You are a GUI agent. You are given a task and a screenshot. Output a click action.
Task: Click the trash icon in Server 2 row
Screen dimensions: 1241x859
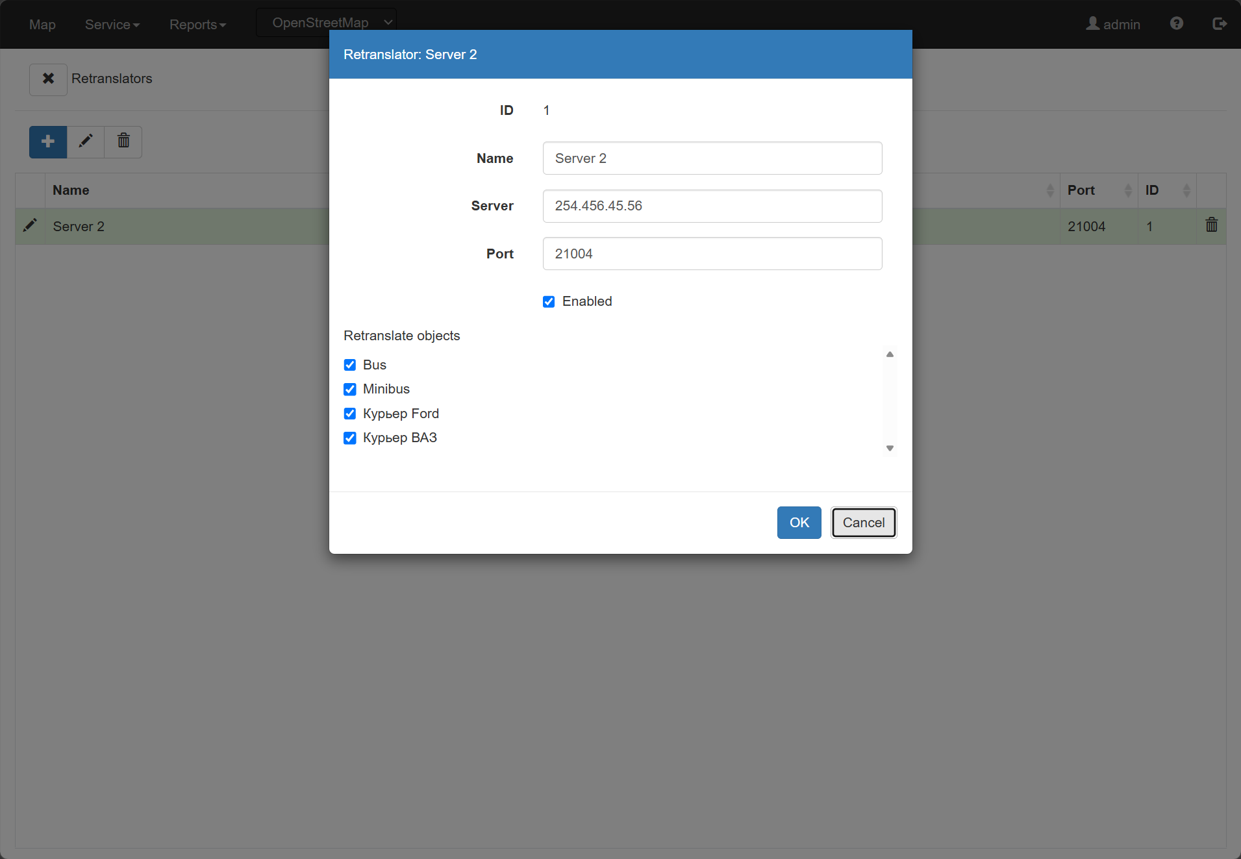coord(1211,225)
